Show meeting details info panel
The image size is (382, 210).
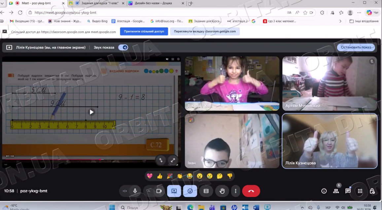pyautogui.click(x=324, y=191)
